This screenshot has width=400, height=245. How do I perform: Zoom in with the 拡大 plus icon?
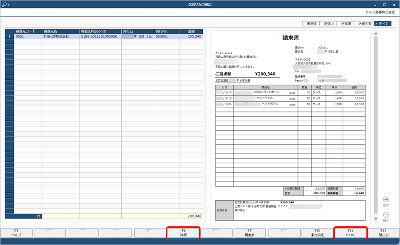click(x=386, y=200)
